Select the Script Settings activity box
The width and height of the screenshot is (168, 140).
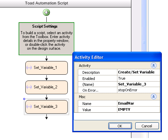point(46,39)
